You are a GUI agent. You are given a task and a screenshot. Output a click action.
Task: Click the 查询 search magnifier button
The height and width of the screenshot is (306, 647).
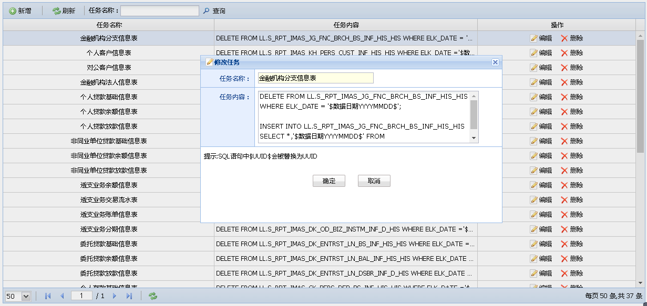pyautogui.click(x=214, y=10)
